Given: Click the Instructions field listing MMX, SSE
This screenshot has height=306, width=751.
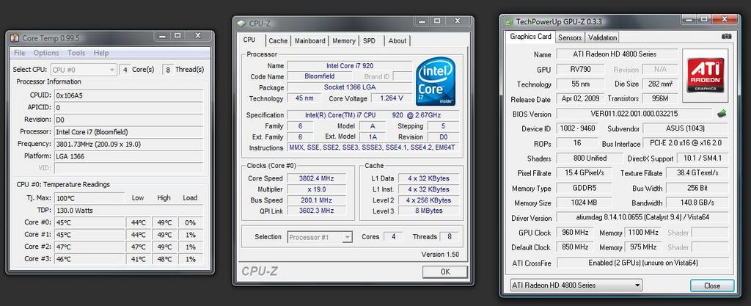Looking at the screenshot, I should [x=373, y=147].
